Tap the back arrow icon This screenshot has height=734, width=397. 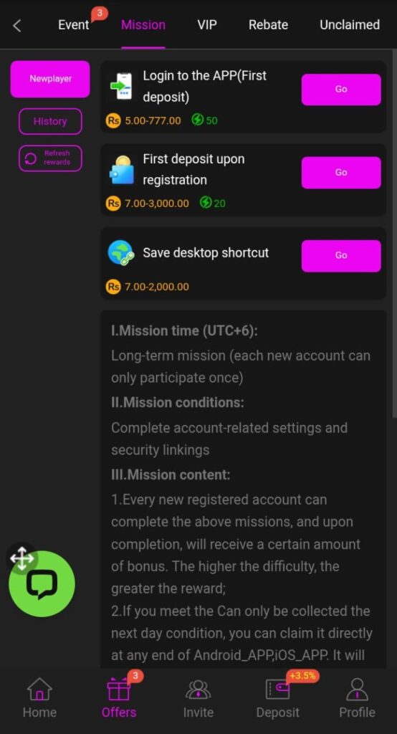(17, 25)
